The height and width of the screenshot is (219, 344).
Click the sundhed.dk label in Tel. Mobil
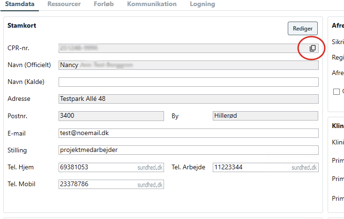click(x=150, y=185)
